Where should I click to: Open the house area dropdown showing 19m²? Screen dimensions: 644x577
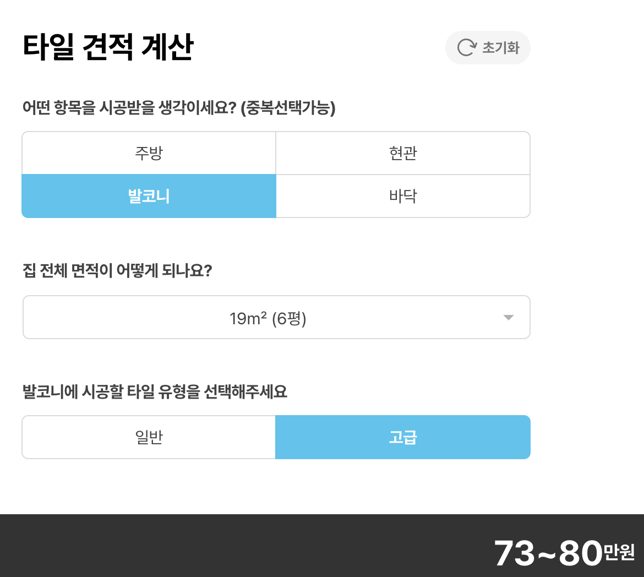pyautogui.click(x=276, y=317)
